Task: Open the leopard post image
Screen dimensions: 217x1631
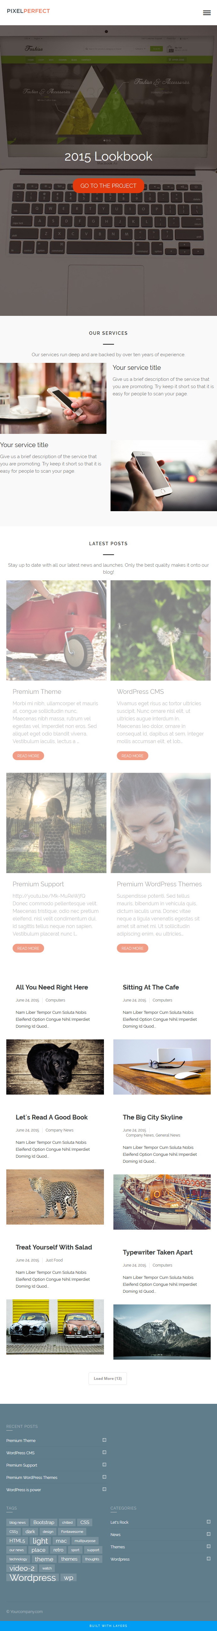Action: click(x=55, y=1197)
